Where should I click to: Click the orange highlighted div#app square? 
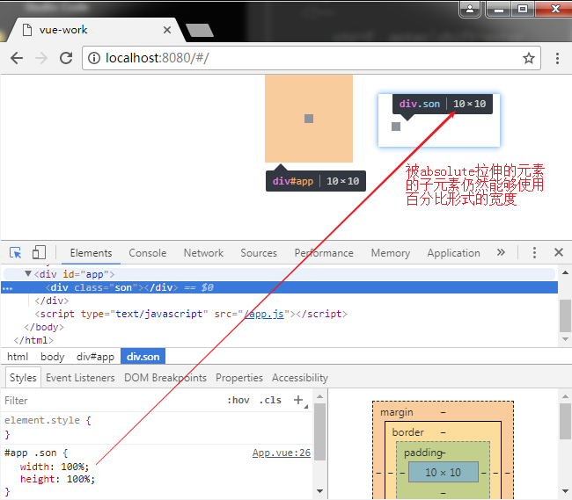(309, 119)
